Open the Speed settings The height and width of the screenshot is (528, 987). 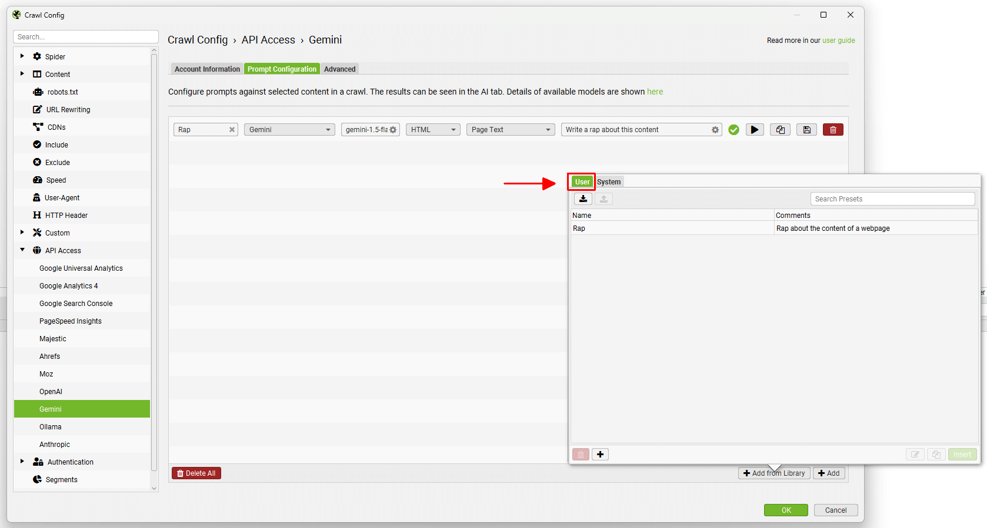pyautogui.click(x=56, y=180)
